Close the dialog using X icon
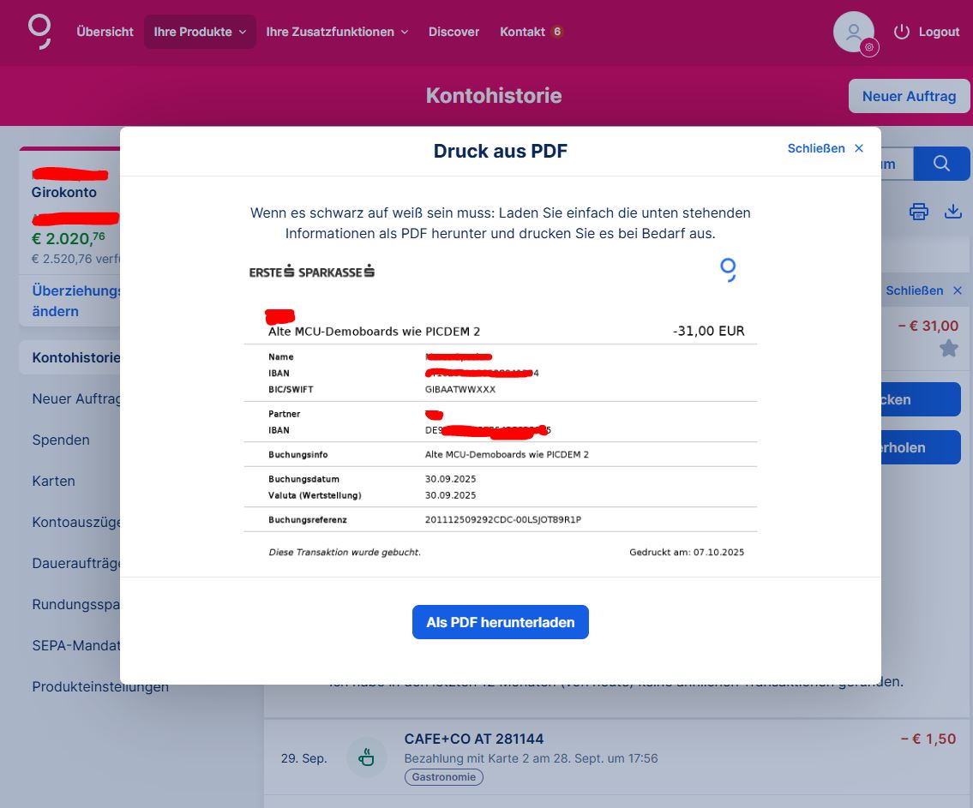This screenshot has width=973, height=808. 859,148
